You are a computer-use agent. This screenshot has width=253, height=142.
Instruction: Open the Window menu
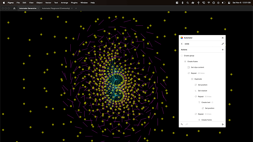click(84, 3)
